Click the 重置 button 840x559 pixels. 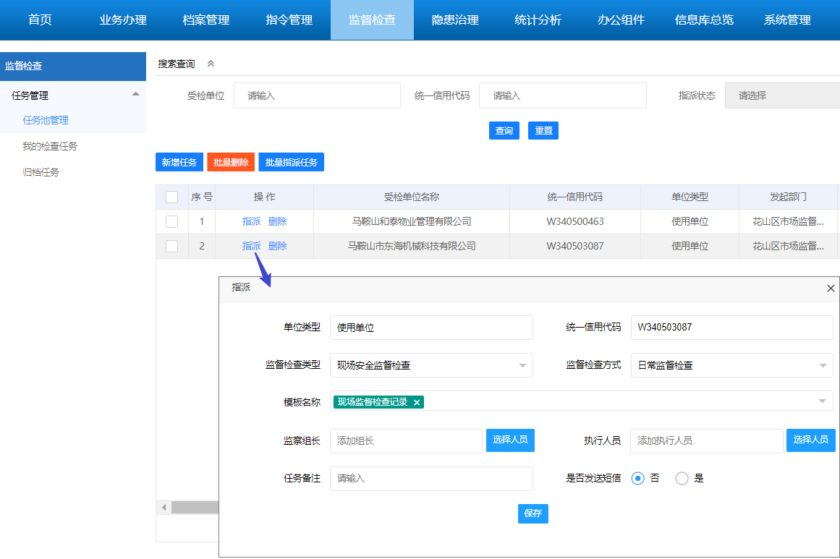tap(543, 131)
